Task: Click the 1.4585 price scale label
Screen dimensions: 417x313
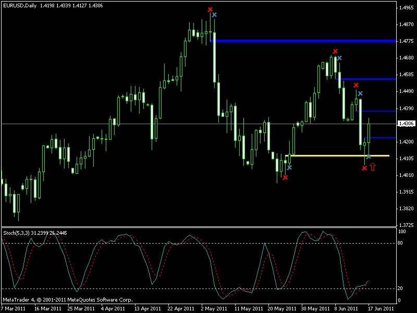Action: click(x=407, y=75)
